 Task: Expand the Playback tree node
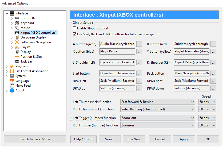coord(7,66)
